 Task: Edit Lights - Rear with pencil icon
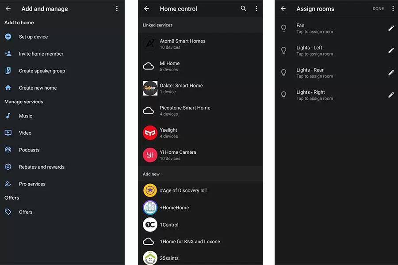tap(391, 73)
